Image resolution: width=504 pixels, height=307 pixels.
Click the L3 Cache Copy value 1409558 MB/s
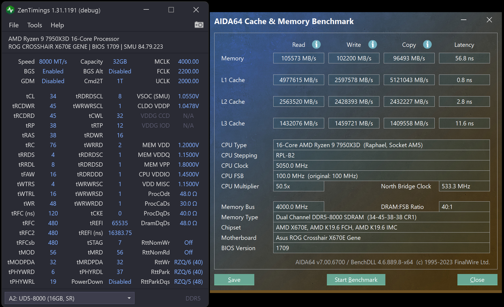coord(409,123)
